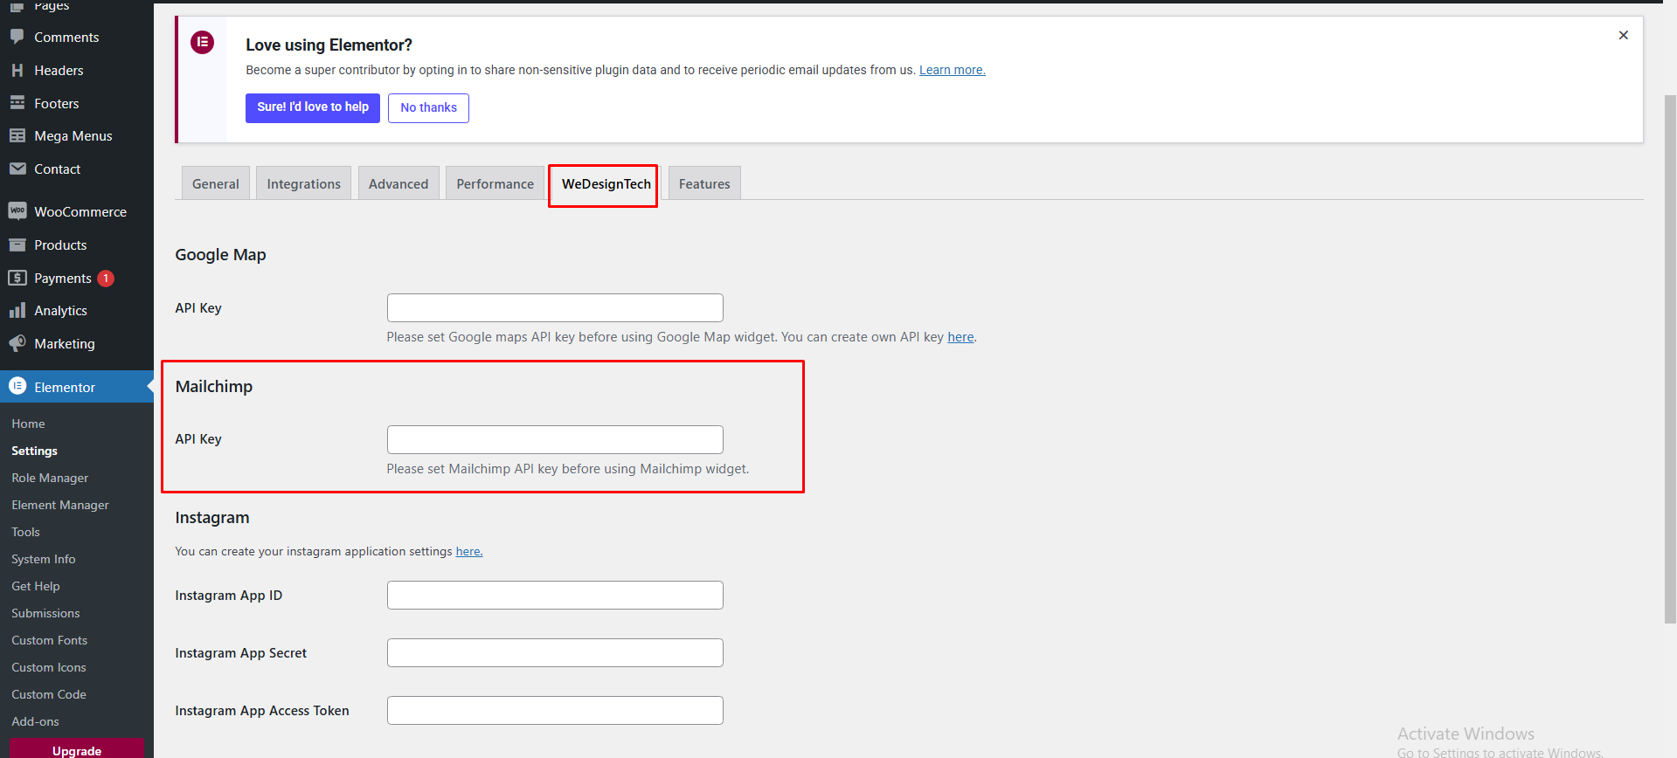The width and height of the screenshot is (1677, 758).
Task: Click the page vertical scrollbar
Action: point(1670,358)
